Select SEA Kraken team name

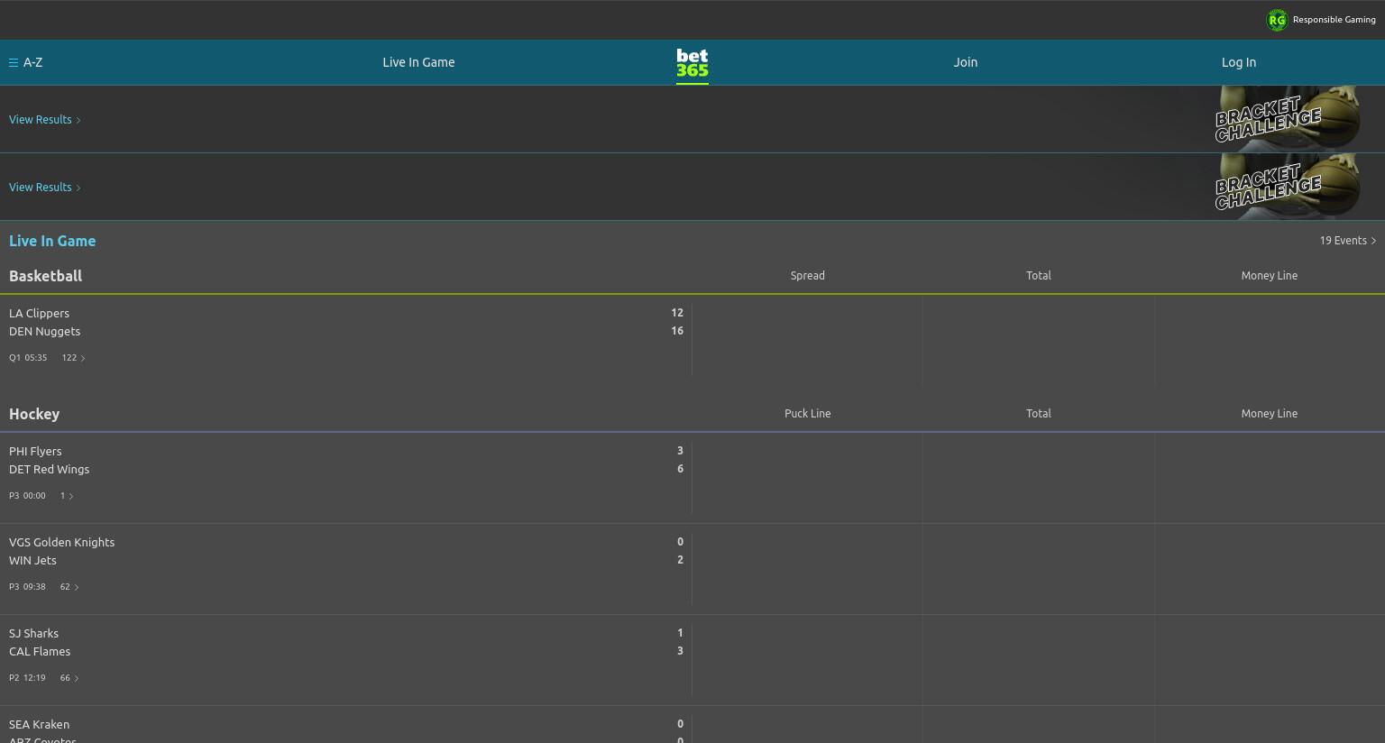(39, 724)
